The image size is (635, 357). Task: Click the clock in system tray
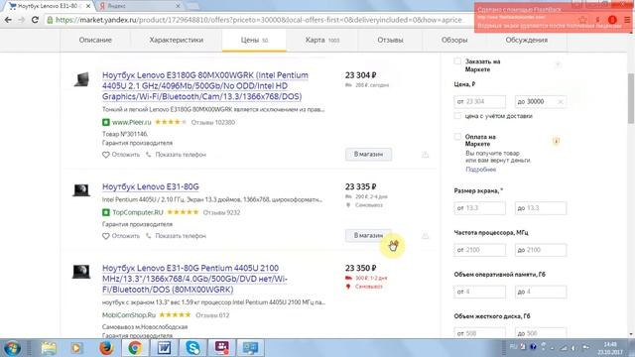click(610, 348)
